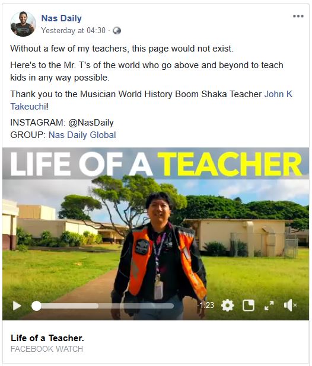Viewport: 312px width, 366px height.
Task: Click the remaining time -1:23 indicator
Action: pos(206,306)
